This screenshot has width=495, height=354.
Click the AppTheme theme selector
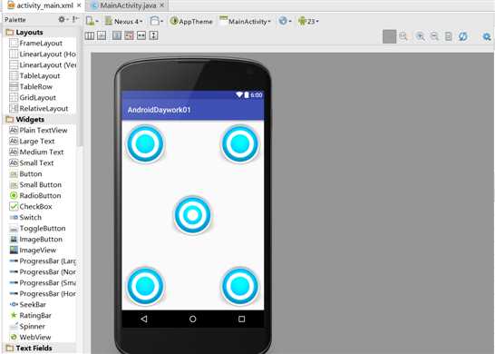[191, 21]
